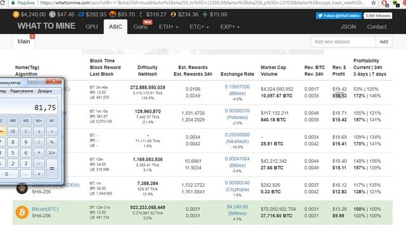The height and width of the screenshot is (228, 406).
Task: Click the MS key in Calculator
Action: point(26,120)
